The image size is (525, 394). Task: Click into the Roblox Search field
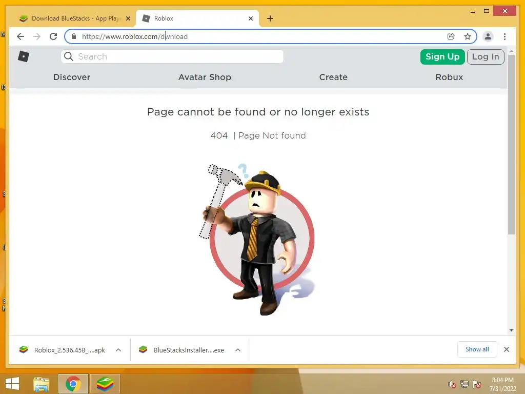point(172,56)
